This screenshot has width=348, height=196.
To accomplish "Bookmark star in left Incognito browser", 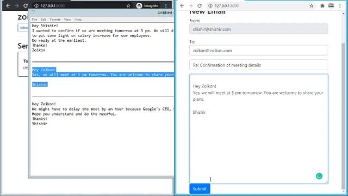I will click(x=128, y=6).
